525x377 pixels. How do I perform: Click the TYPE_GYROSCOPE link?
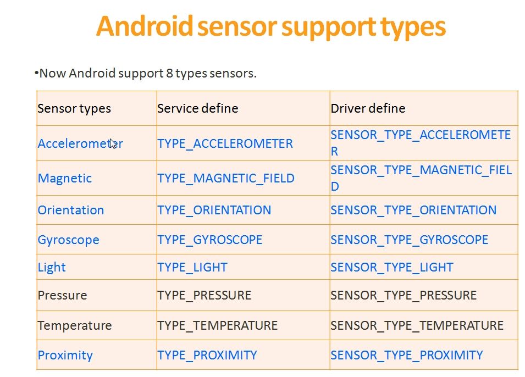pos(210,240)
